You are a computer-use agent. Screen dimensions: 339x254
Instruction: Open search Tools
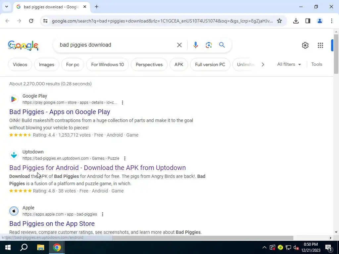tap(316, 64)
